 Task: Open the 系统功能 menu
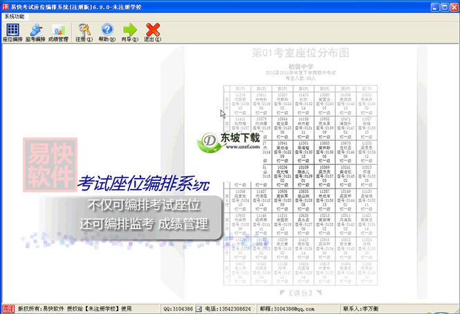click(x=15, y=17)
